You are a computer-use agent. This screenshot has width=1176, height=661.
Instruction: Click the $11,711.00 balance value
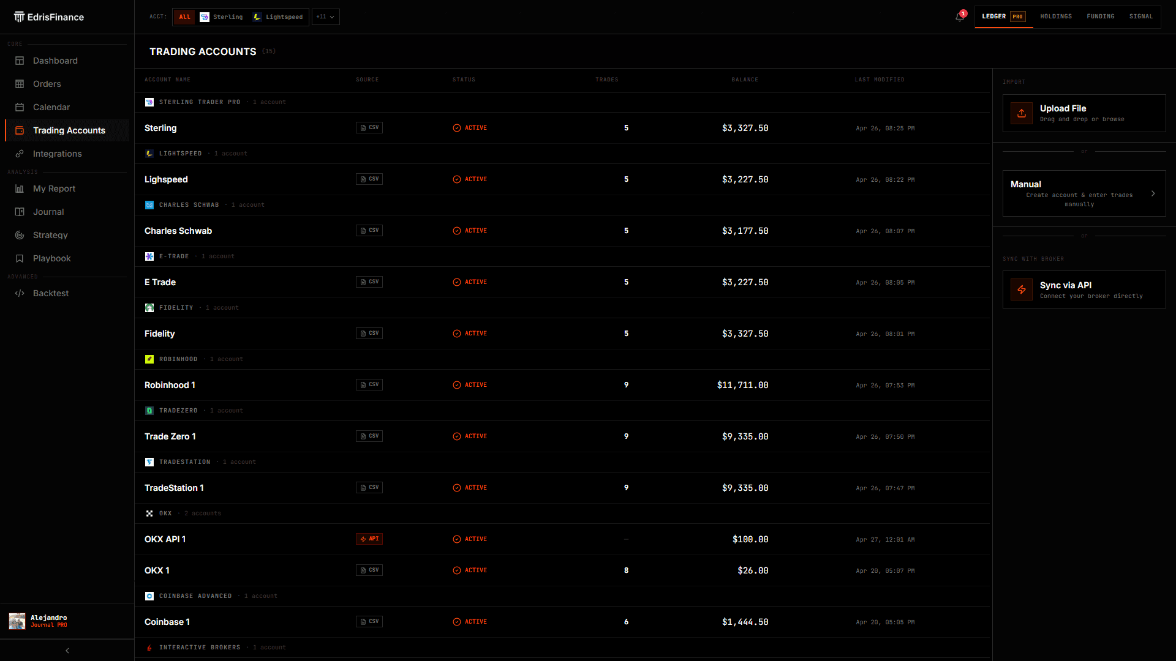(x=742, y=385)
